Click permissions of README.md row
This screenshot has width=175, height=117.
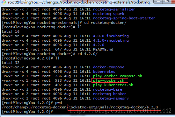pos(13,49)
